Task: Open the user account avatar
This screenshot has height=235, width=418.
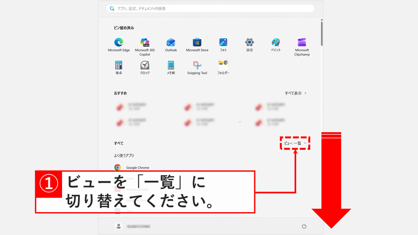Action: 119,226
